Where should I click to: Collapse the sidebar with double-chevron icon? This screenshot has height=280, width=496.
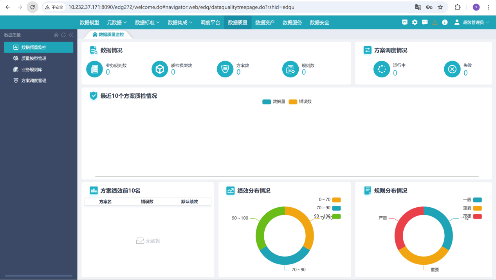click(71, 35)
